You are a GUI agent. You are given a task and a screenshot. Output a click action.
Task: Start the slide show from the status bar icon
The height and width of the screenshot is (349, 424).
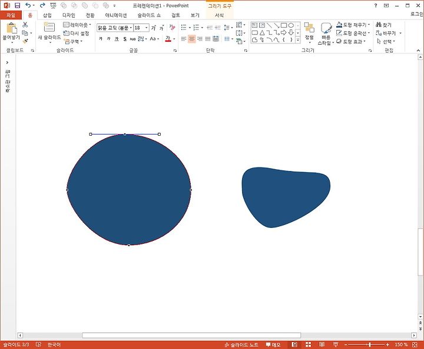(x=336, y=344)
